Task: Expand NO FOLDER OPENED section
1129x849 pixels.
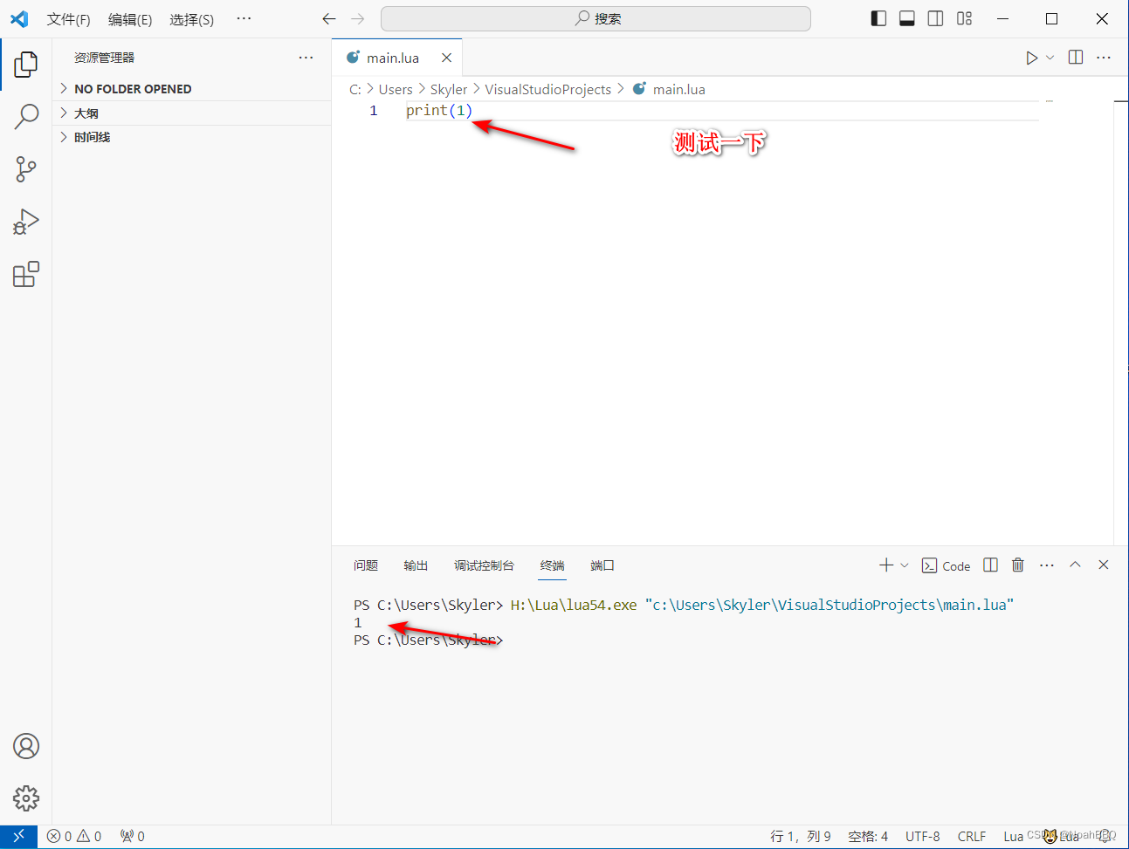Action: [x=192, y=89]
